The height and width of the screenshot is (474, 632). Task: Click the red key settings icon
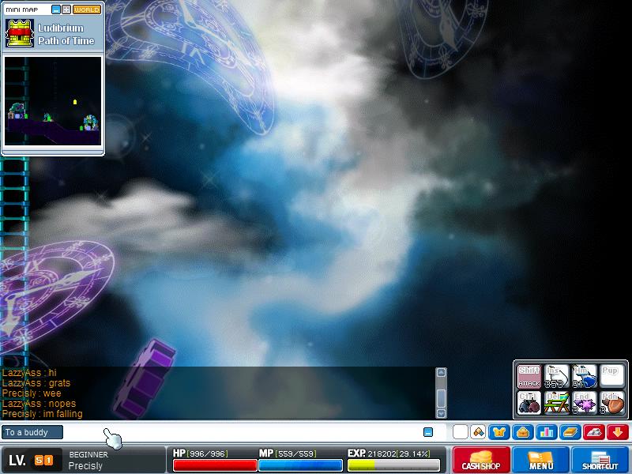[x=594, y=432]
